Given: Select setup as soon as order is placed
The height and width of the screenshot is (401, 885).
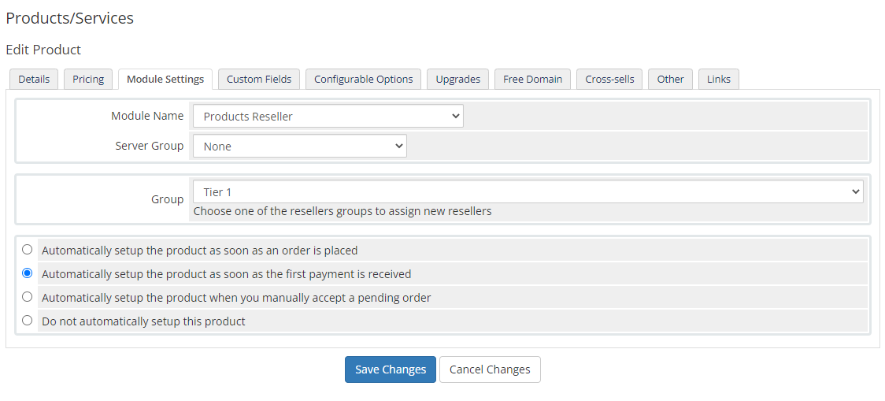Looking at the screenshot, I should coord(27,250).
